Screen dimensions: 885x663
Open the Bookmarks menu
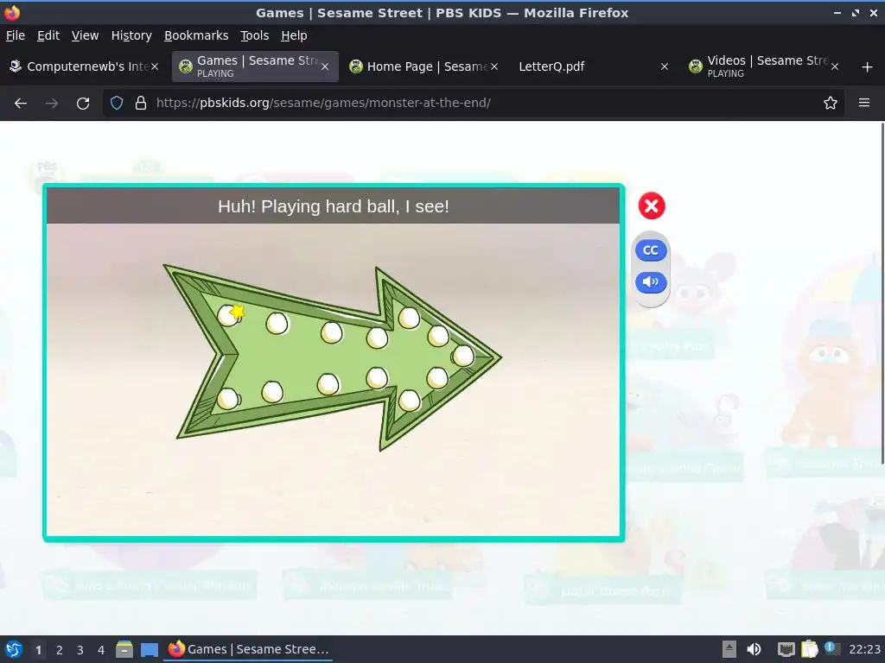tap(196, 35)
